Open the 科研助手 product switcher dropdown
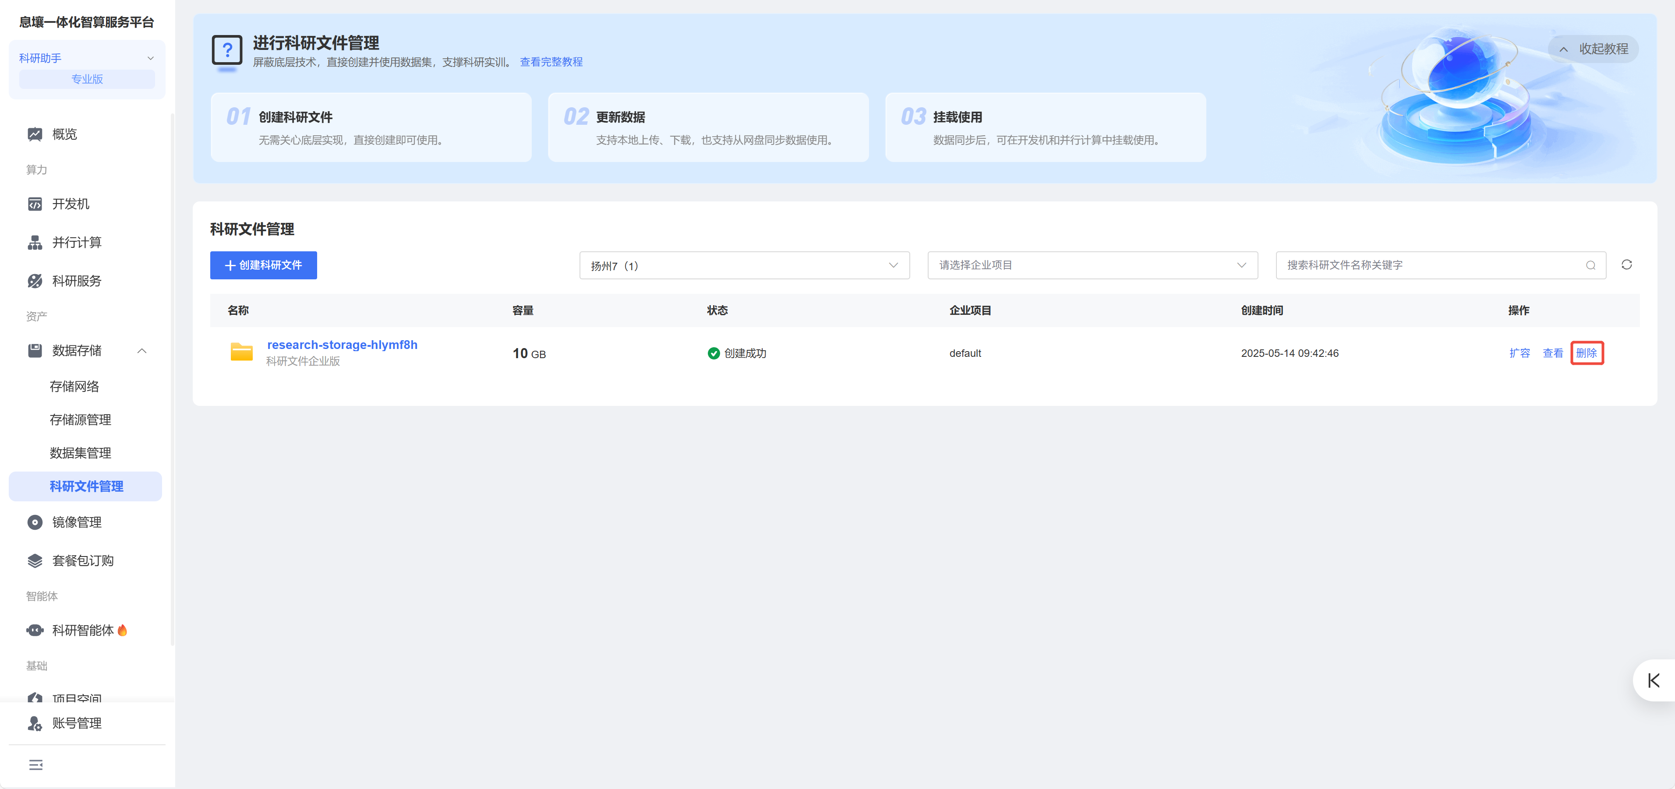1675x789 pixels. [x=87, y=59]
